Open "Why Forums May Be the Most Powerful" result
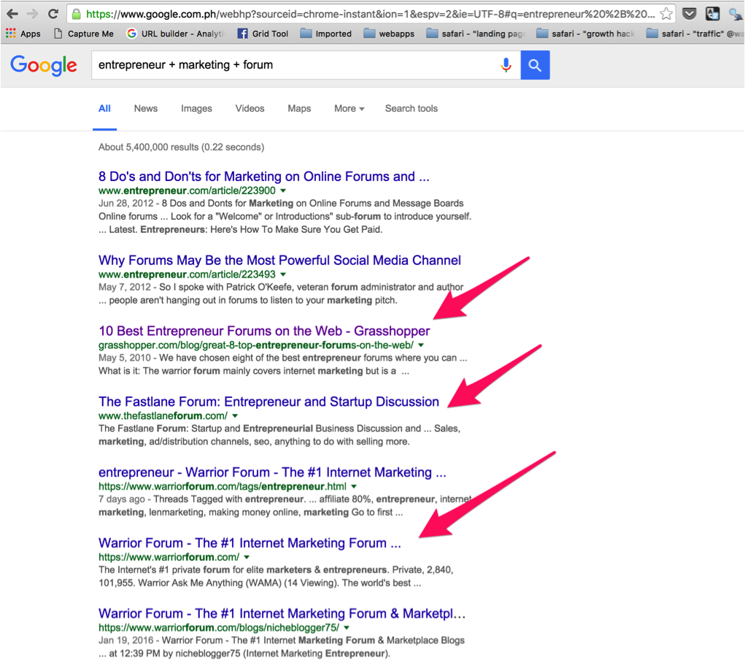Viewport: 745px width, 663px height. (279, 260)
